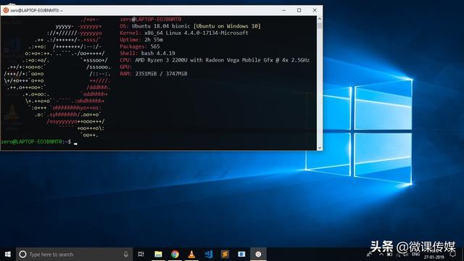Open the blue window app on the taskbar

(241, 254)
